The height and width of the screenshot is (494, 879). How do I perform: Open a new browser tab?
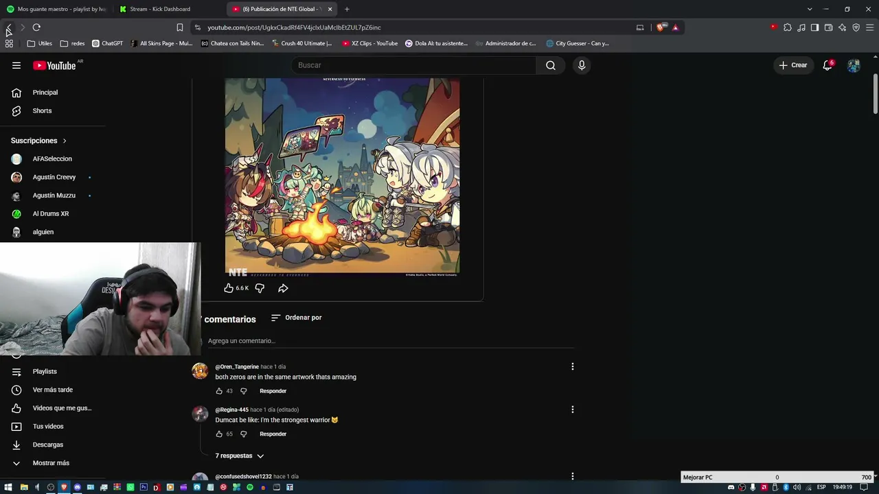pos(347,9)
